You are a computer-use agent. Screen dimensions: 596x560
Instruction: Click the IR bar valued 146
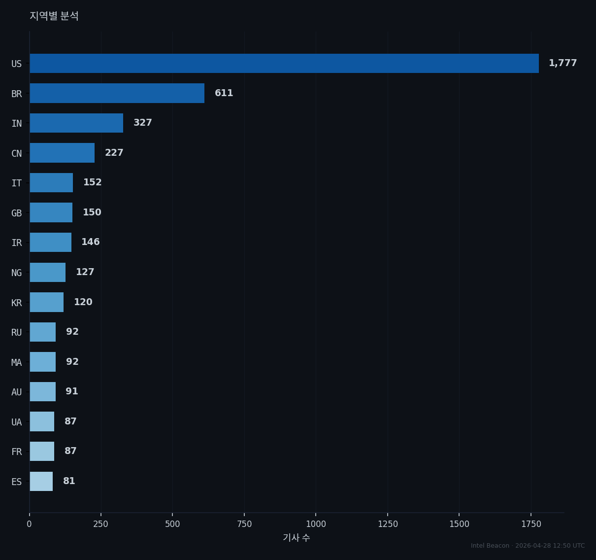(51, 243)
